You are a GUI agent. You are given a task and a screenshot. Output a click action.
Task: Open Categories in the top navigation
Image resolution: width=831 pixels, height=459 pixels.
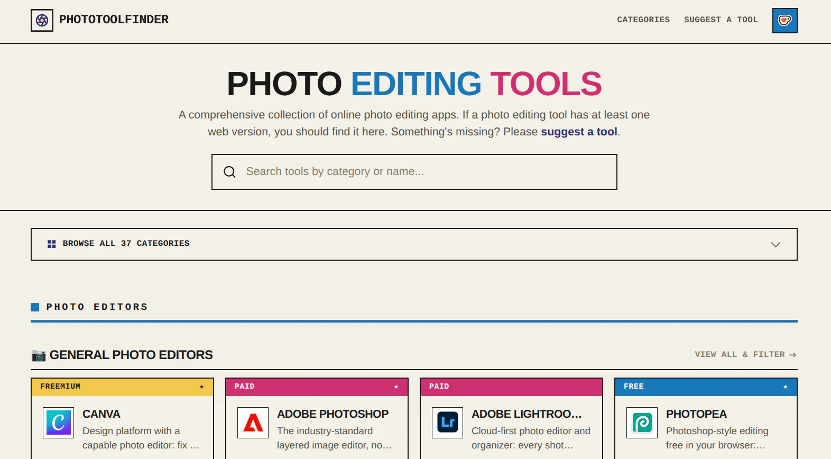643,20
